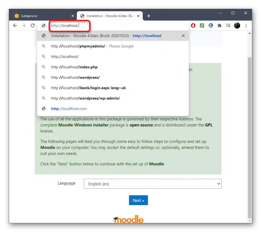This screenshot has height=232, width=261.
Task: Choose the Installation - Moodle 4.0dev suggestion
Action: click(x=113, y=36)
